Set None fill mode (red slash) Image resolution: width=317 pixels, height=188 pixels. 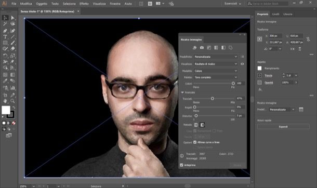coord(14,123)
